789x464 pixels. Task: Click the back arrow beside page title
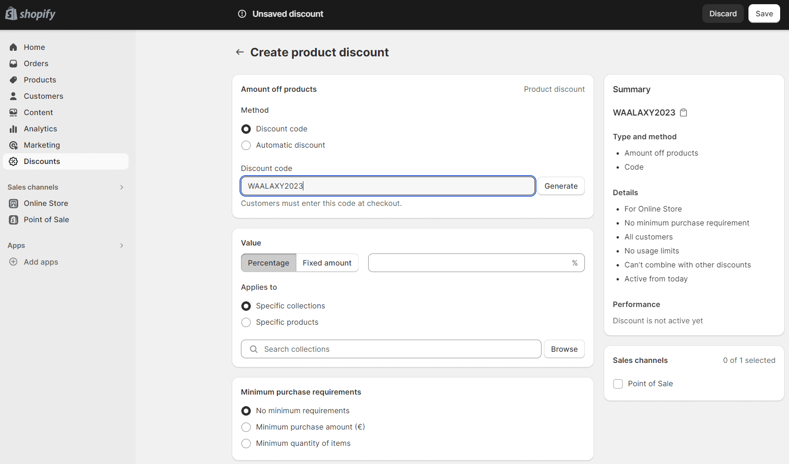[x=240, y=52]
